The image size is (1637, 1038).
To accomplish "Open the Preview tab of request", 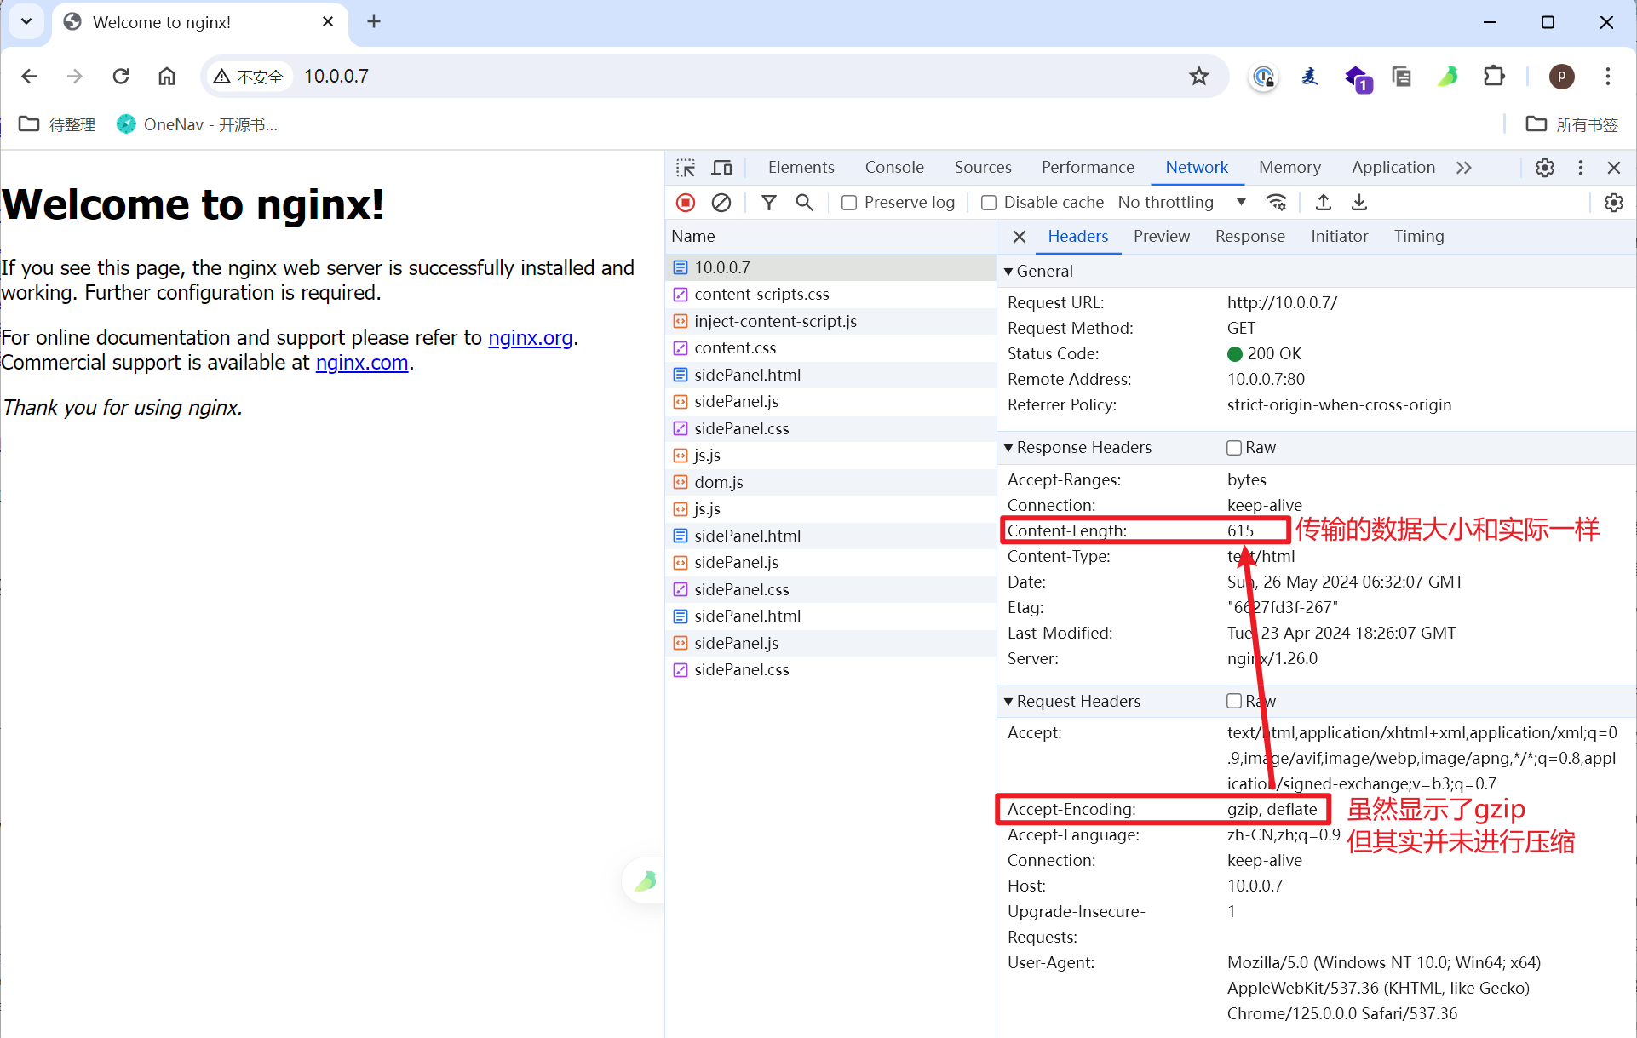I will (x=1162, y=237).
